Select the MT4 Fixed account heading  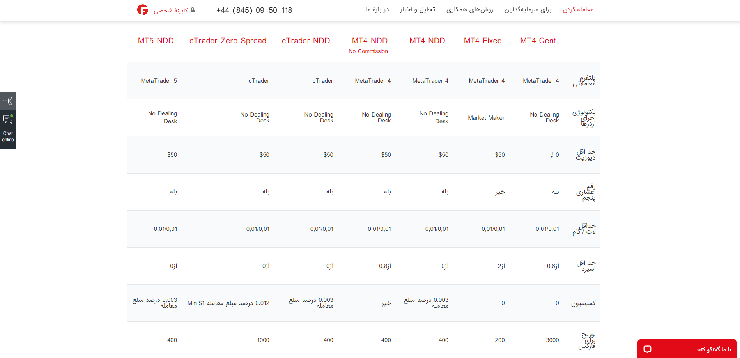click(483, 41)
